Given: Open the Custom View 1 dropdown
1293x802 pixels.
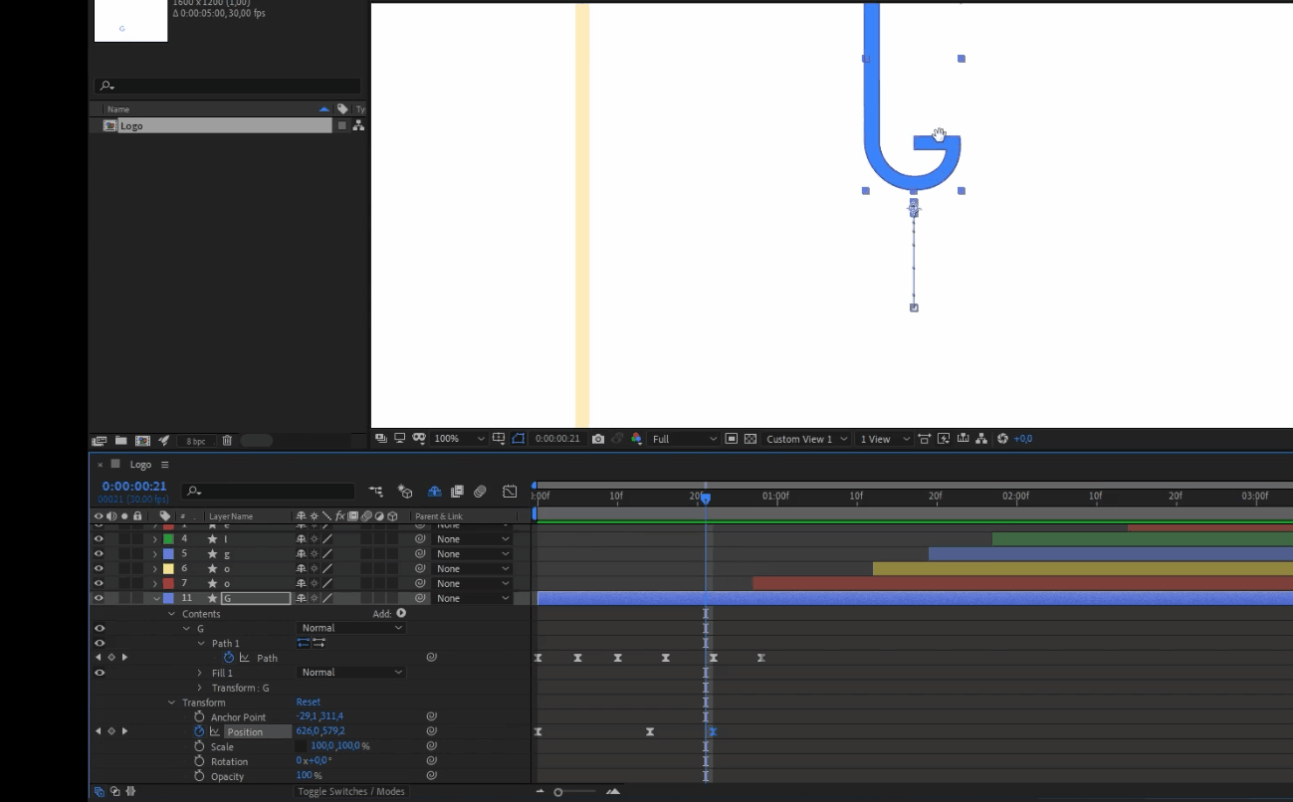Looking at the screenshot, I should (806, 439).
